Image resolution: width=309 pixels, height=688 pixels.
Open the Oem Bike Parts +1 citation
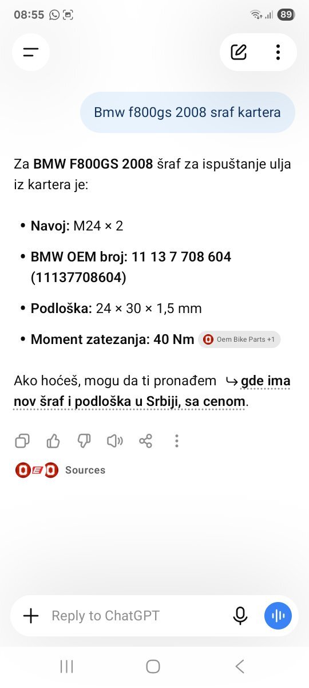[x=240, y=339]
